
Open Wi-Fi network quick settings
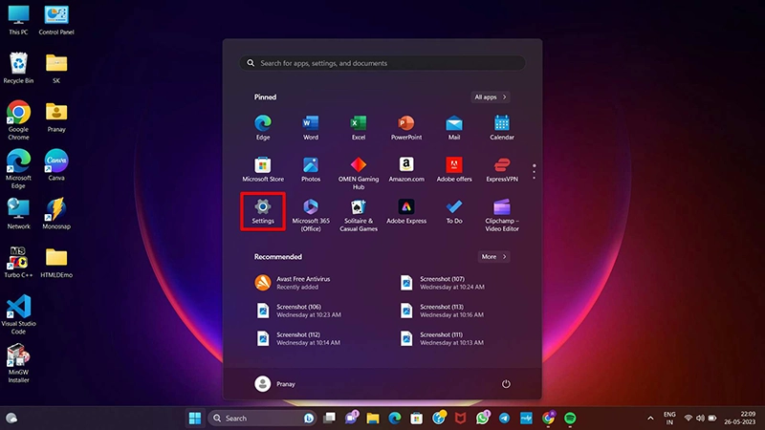pyautogui.click(x=688, y=419)
